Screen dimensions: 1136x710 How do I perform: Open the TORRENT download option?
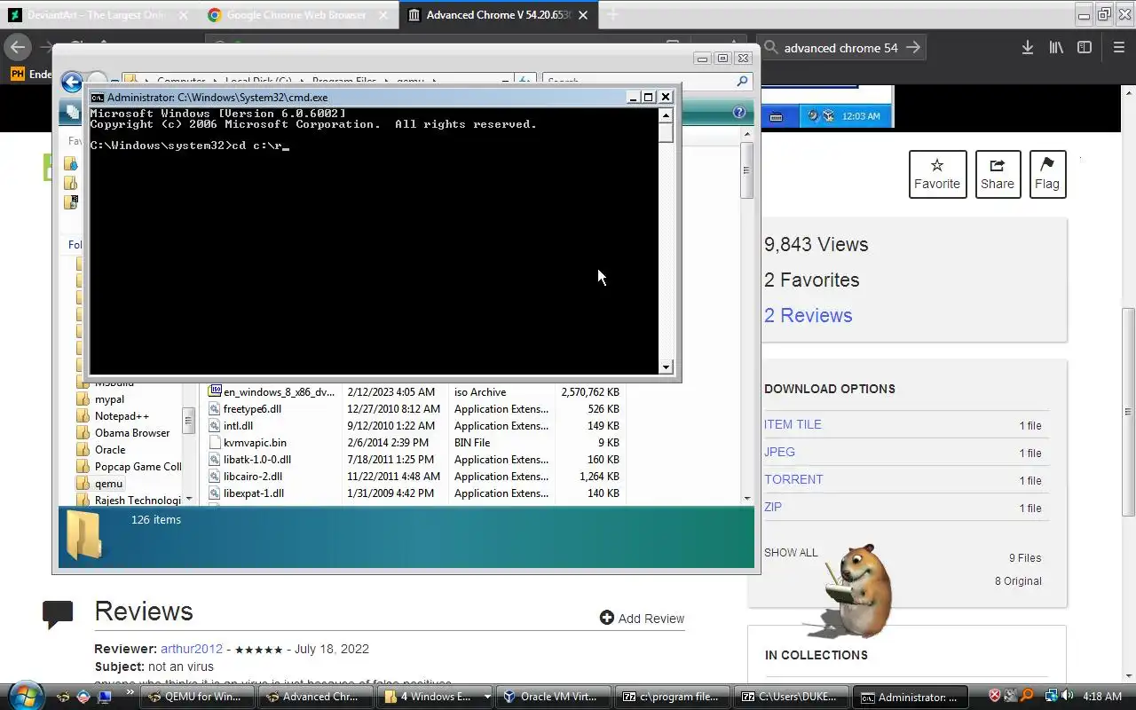point(793,479)
